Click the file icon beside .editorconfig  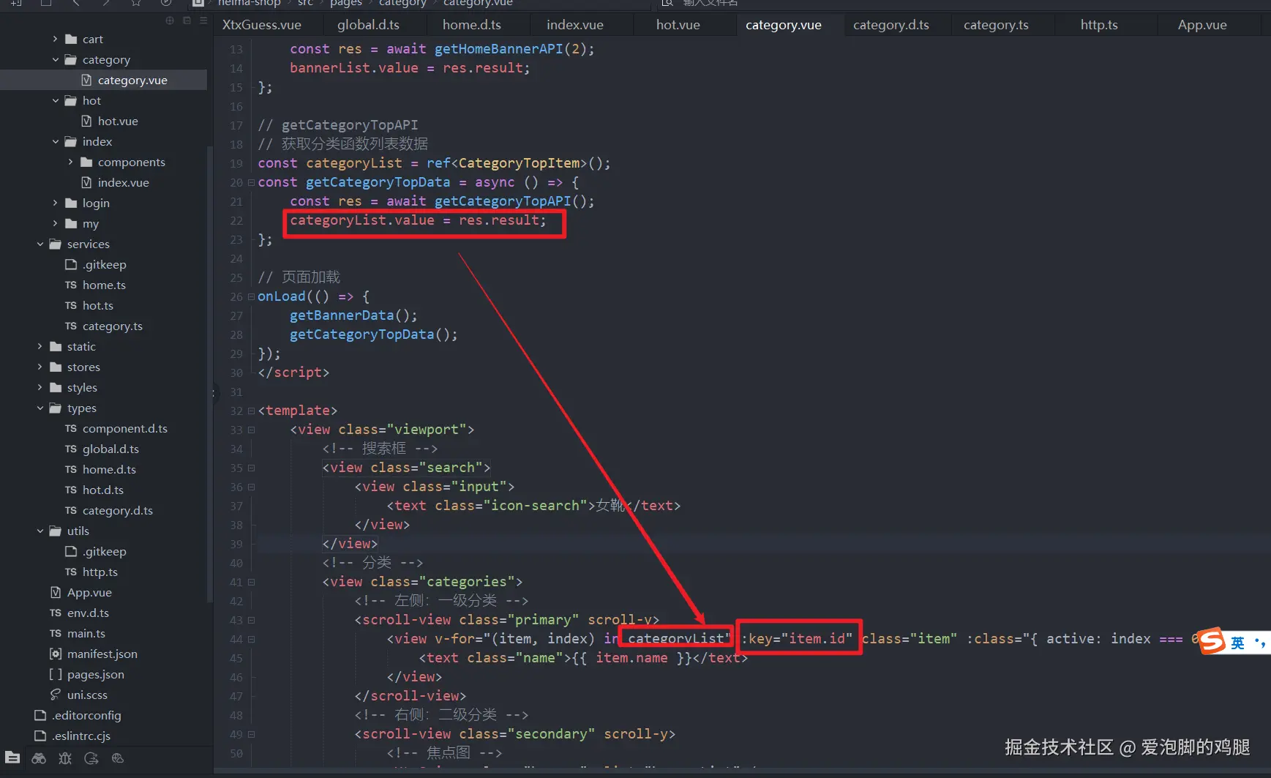click(x=40, y=715)
